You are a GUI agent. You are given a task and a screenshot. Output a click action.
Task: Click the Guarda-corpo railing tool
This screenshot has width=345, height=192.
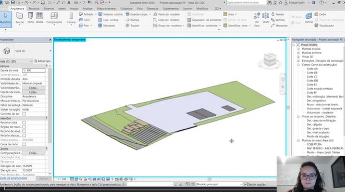pyautogui.click(x=137, y=14)
